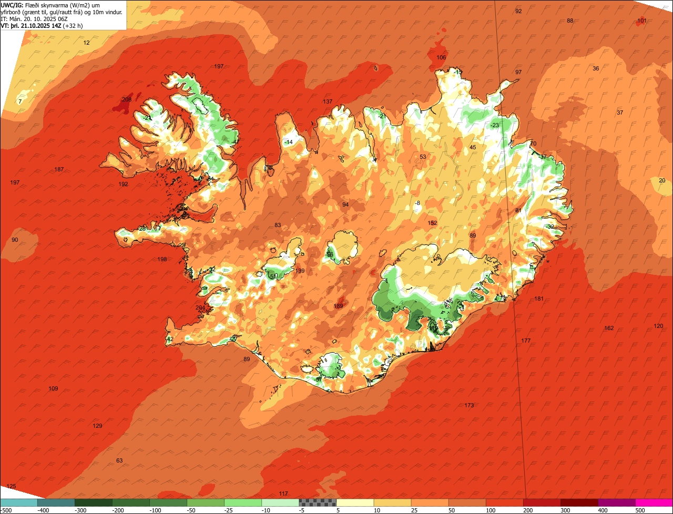The image size is (673, 514).
Task: Click the map value 192
Action: click(x=123, y=184)
